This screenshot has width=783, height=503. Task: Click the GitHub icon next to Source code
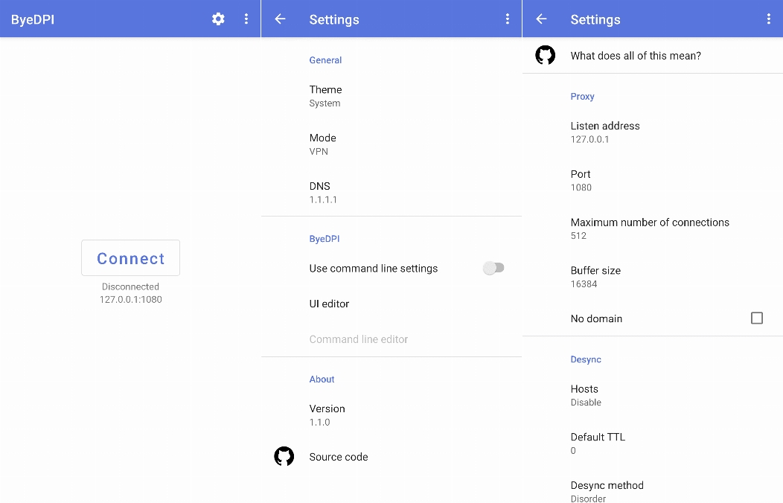(x=284, y=456)
